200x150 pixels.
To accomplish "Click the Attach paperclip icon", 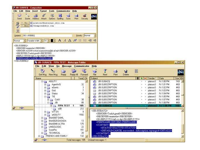I will coord(44,17).
